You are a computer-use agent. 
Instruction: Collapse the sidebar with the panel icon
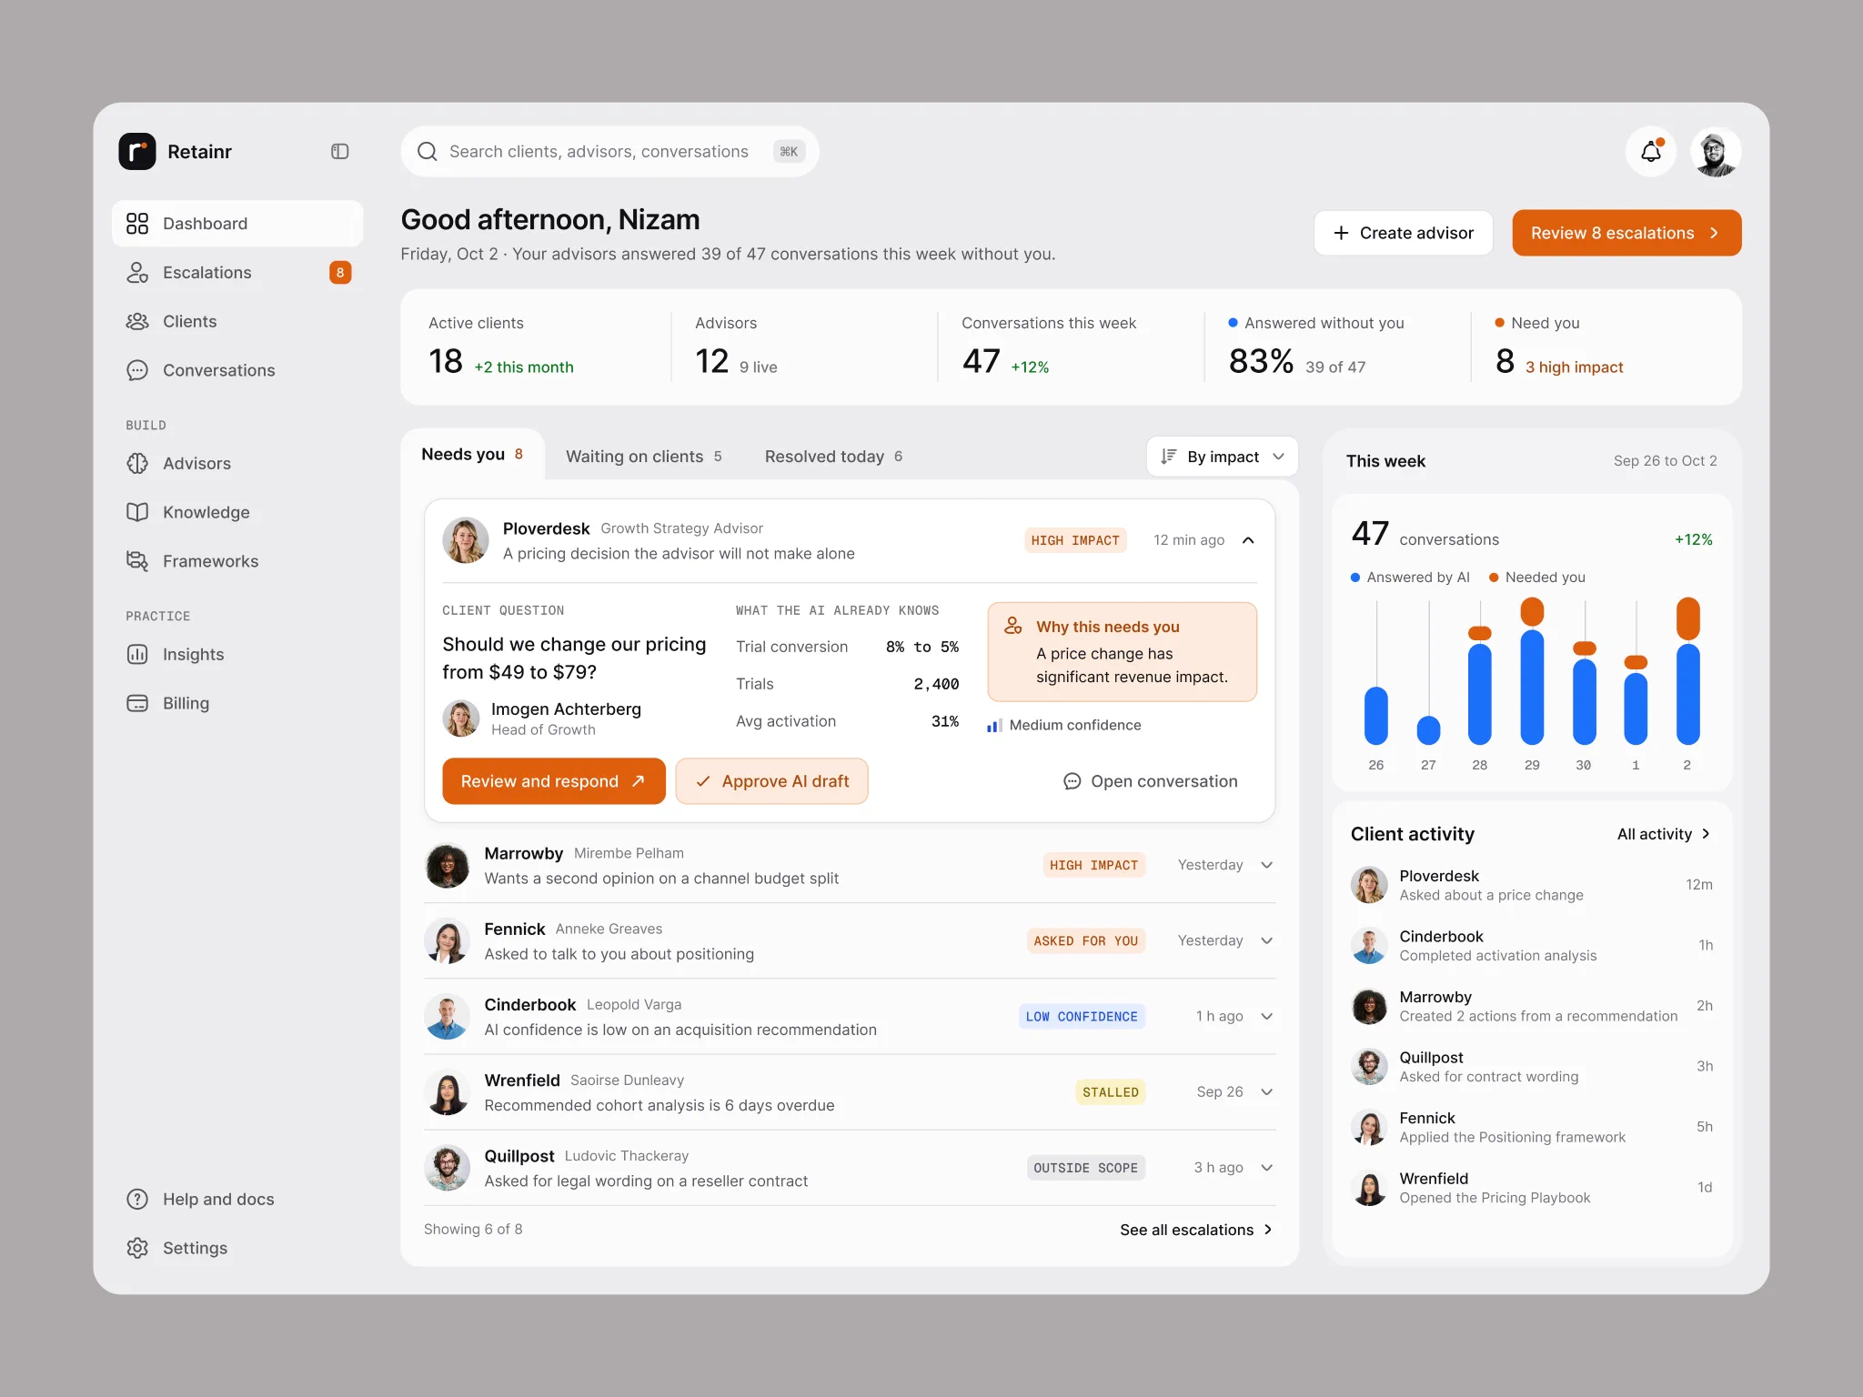click(339, 151)
